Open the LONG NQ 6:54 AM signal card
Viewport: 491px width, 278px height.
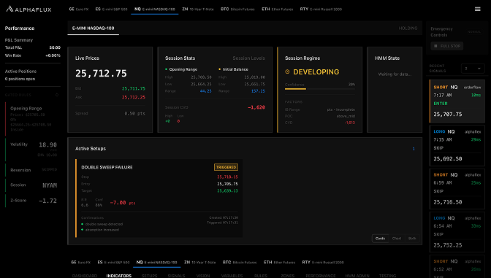[x=457, y=232]
